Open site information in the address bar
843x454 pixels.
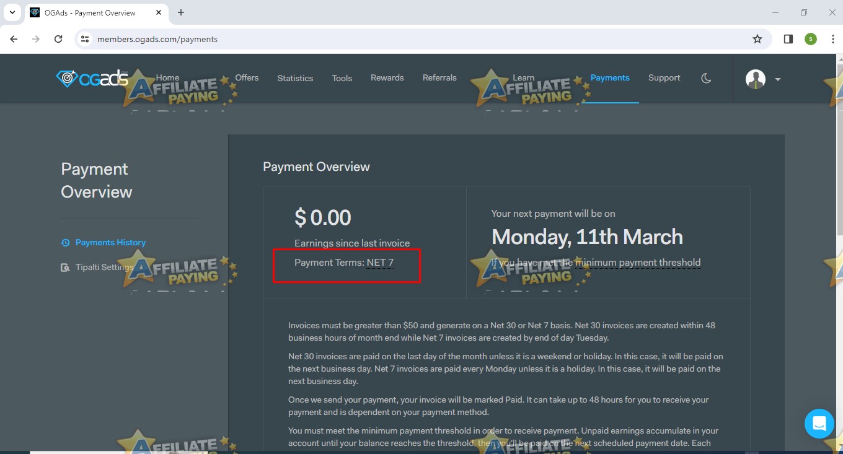[84, 38]
